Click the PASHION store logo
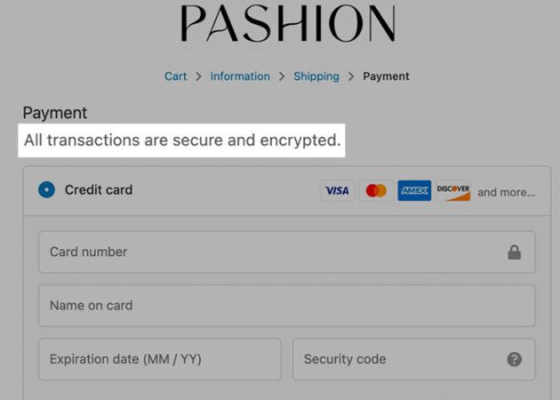 click(288, 23)
